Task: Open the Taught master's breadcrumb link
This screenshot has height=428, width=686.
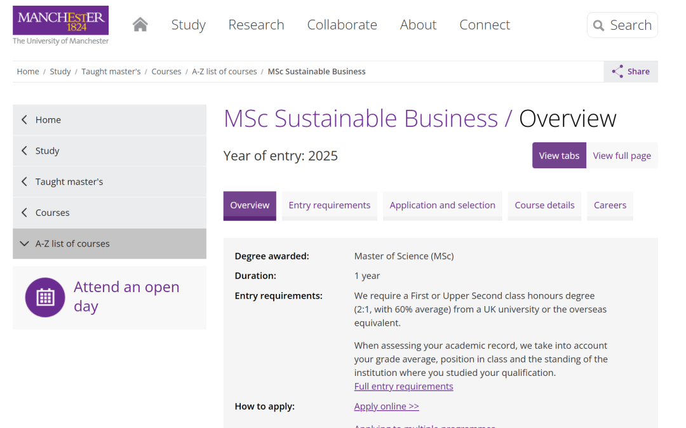Action: (x=111, y=71)
